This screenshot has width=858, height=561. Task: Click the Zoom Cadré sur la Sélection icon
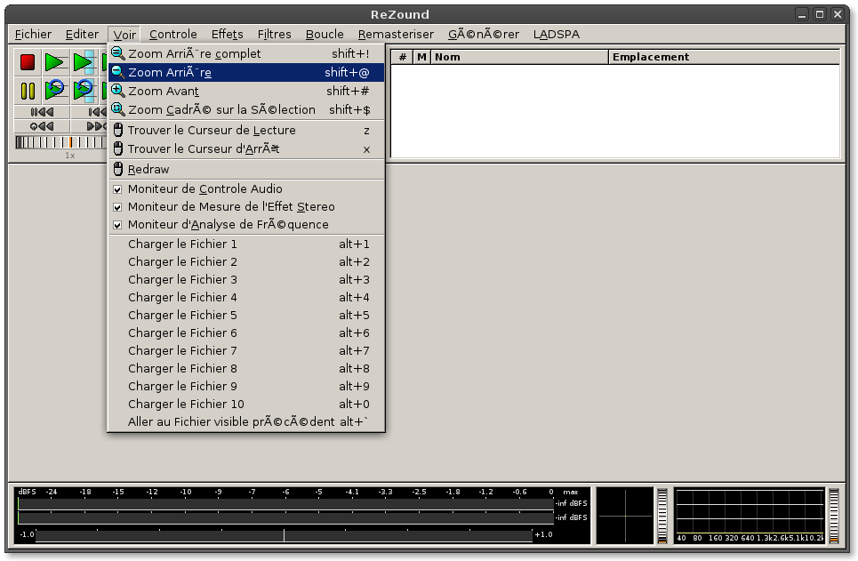(117, 109)
